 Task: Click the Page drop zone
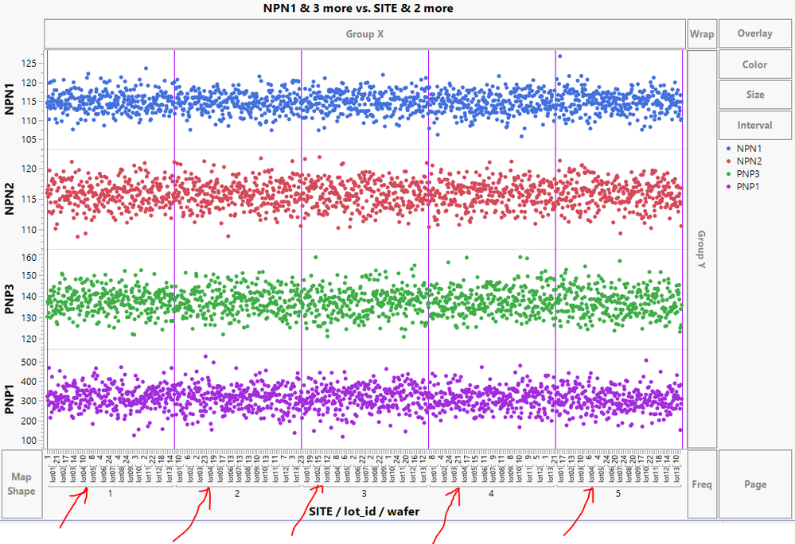[754, 486]
